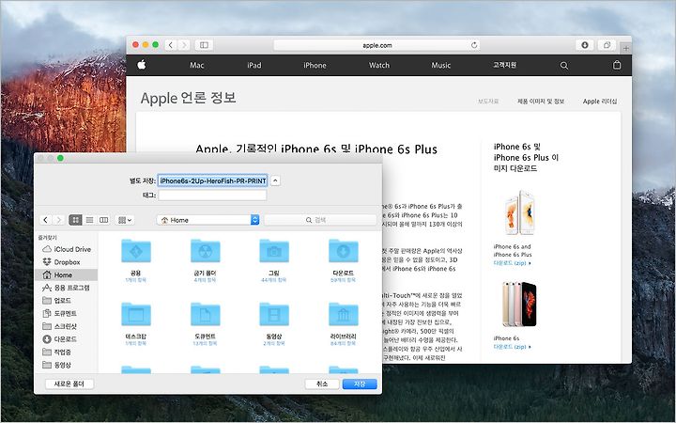
Task: Reload the page in Safari
Action: [x=474, y=45]
